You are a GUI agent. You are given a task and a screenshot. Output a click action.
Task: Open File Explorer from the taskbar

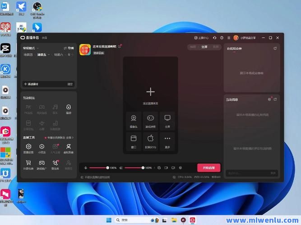[x=174, y=220]
